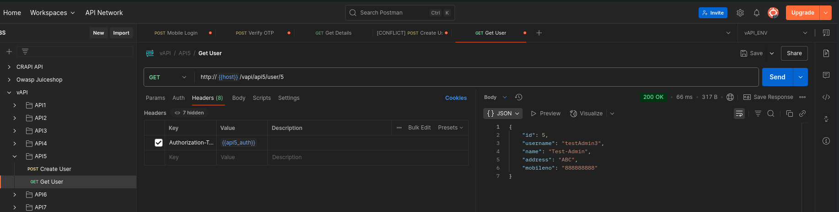Open the response Body dropdown
Viewport: 839px width, 212px height.
click(x=496, y=97)
